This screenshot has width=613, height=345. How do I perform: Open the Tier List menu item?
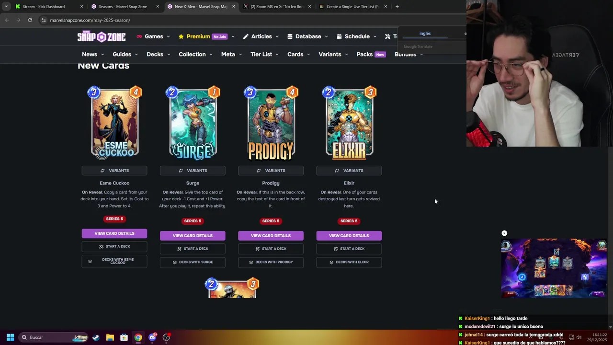[x=264, y=54]
